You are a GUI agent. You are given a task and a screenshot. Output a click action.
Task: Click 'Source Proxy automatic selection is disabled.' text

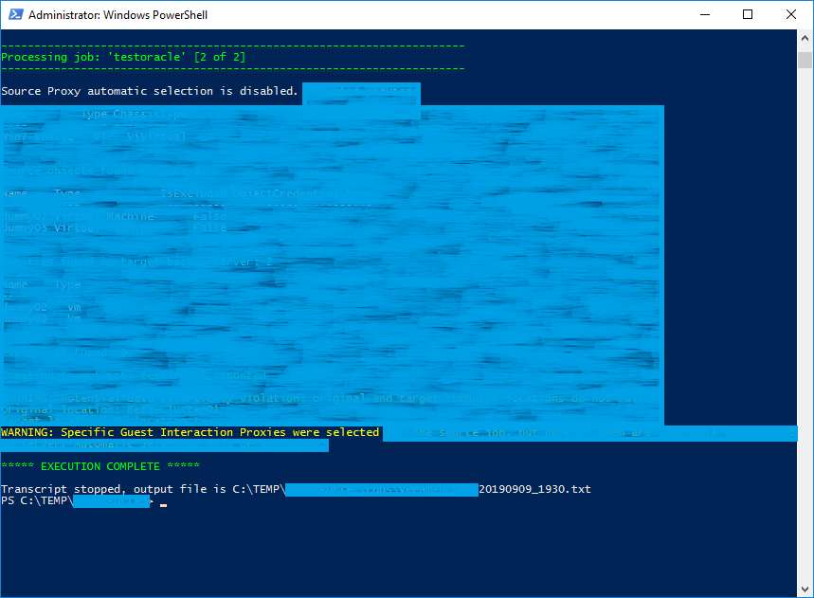point(150,91)
